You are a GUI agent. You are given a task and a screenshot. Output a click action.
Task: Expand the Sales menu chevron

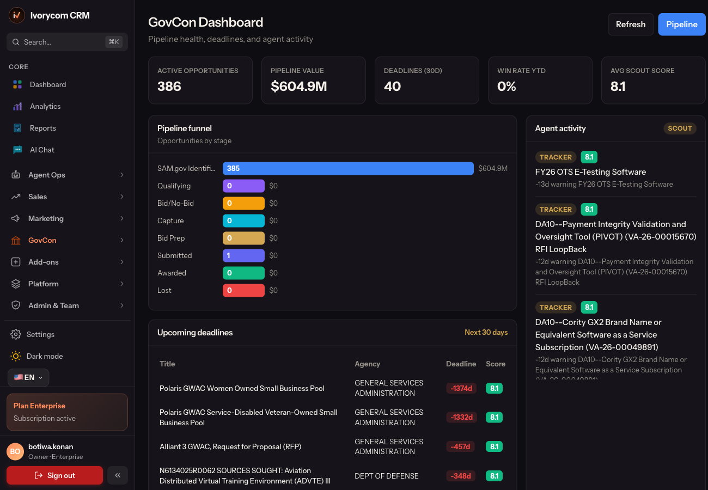(x=122, y=197)
